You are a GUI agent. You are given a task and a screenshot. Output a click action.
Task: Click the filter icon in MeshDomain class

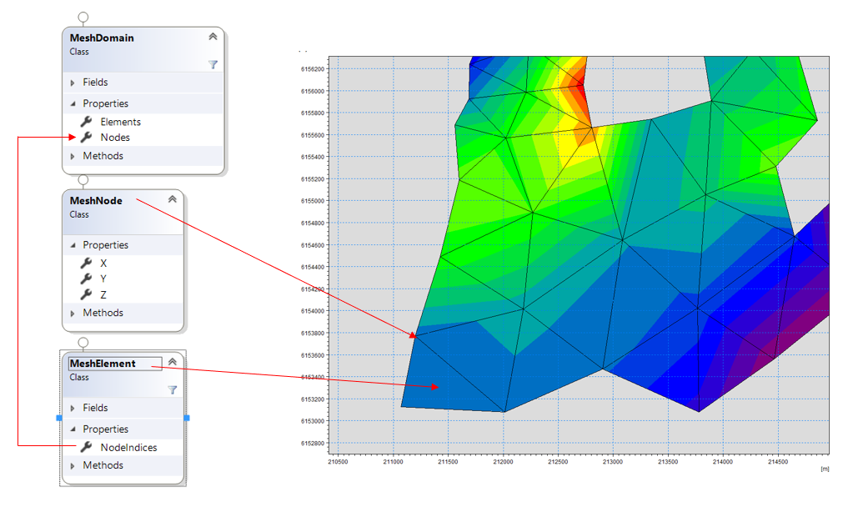[213, 64]
